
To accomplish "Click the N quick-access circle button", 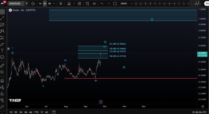I will pyautogui.click(x=174, y=4).
